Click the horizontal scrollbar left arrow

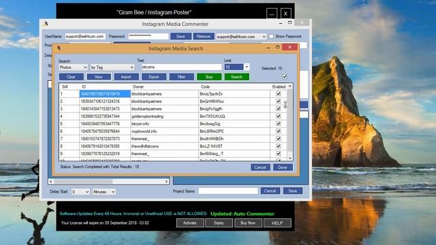51,182
